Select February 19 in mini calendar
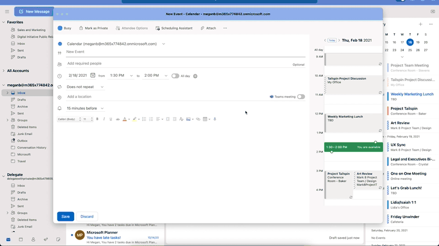439x246 pixels. [x=418, y=42]
